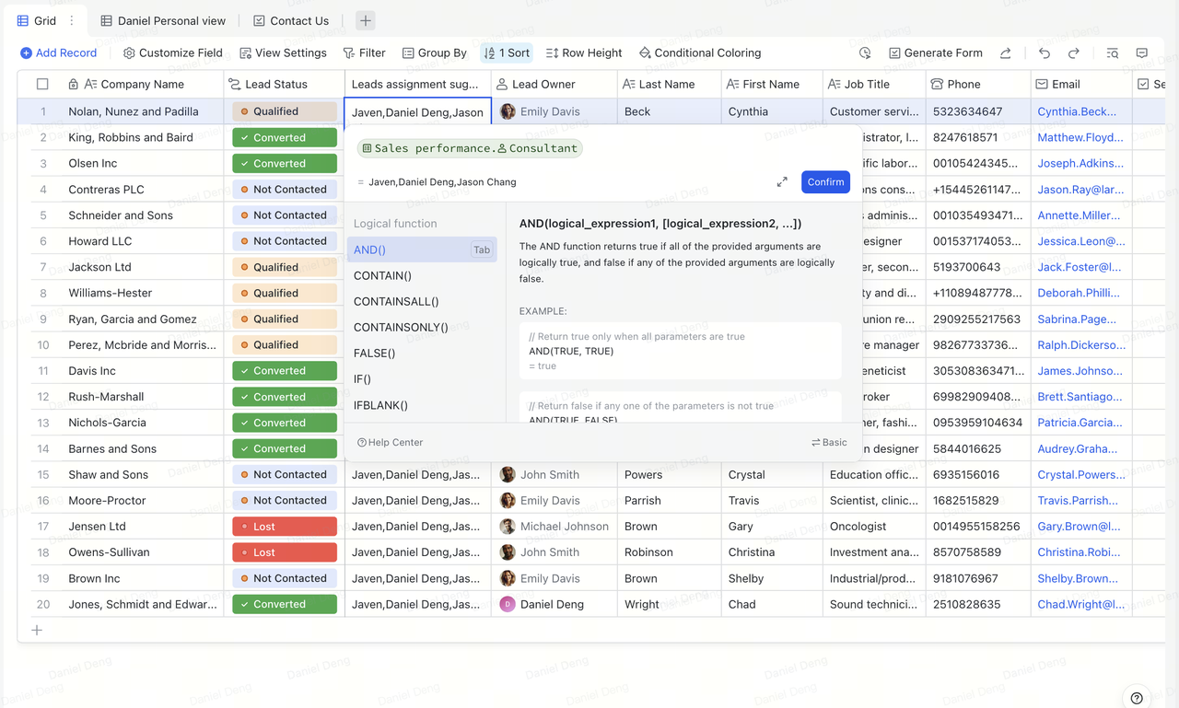Open the Grid view options menu
The width and height of the screenshot is (1179, 708).
[72, 20]
